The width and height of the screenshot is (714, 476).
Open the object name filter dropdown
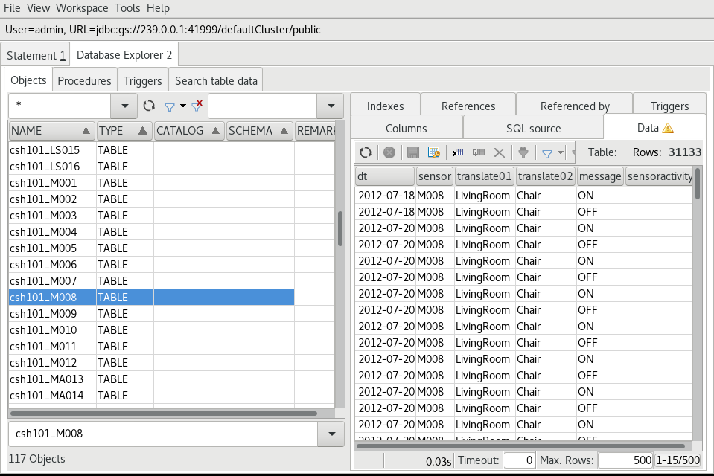coord(124,106)
